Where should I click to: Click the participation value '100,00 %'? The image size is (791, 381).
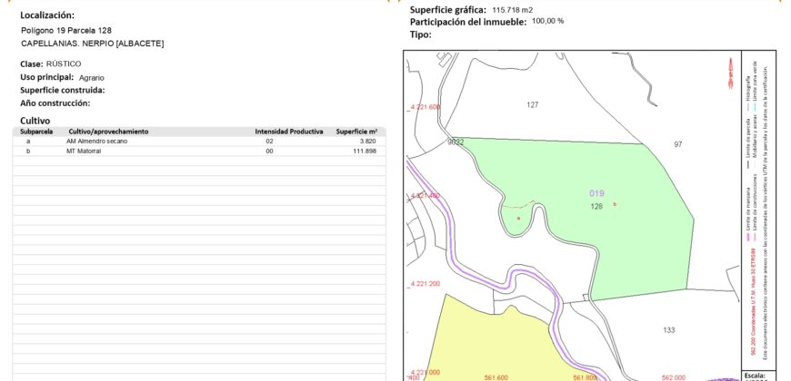click(548, 21)
